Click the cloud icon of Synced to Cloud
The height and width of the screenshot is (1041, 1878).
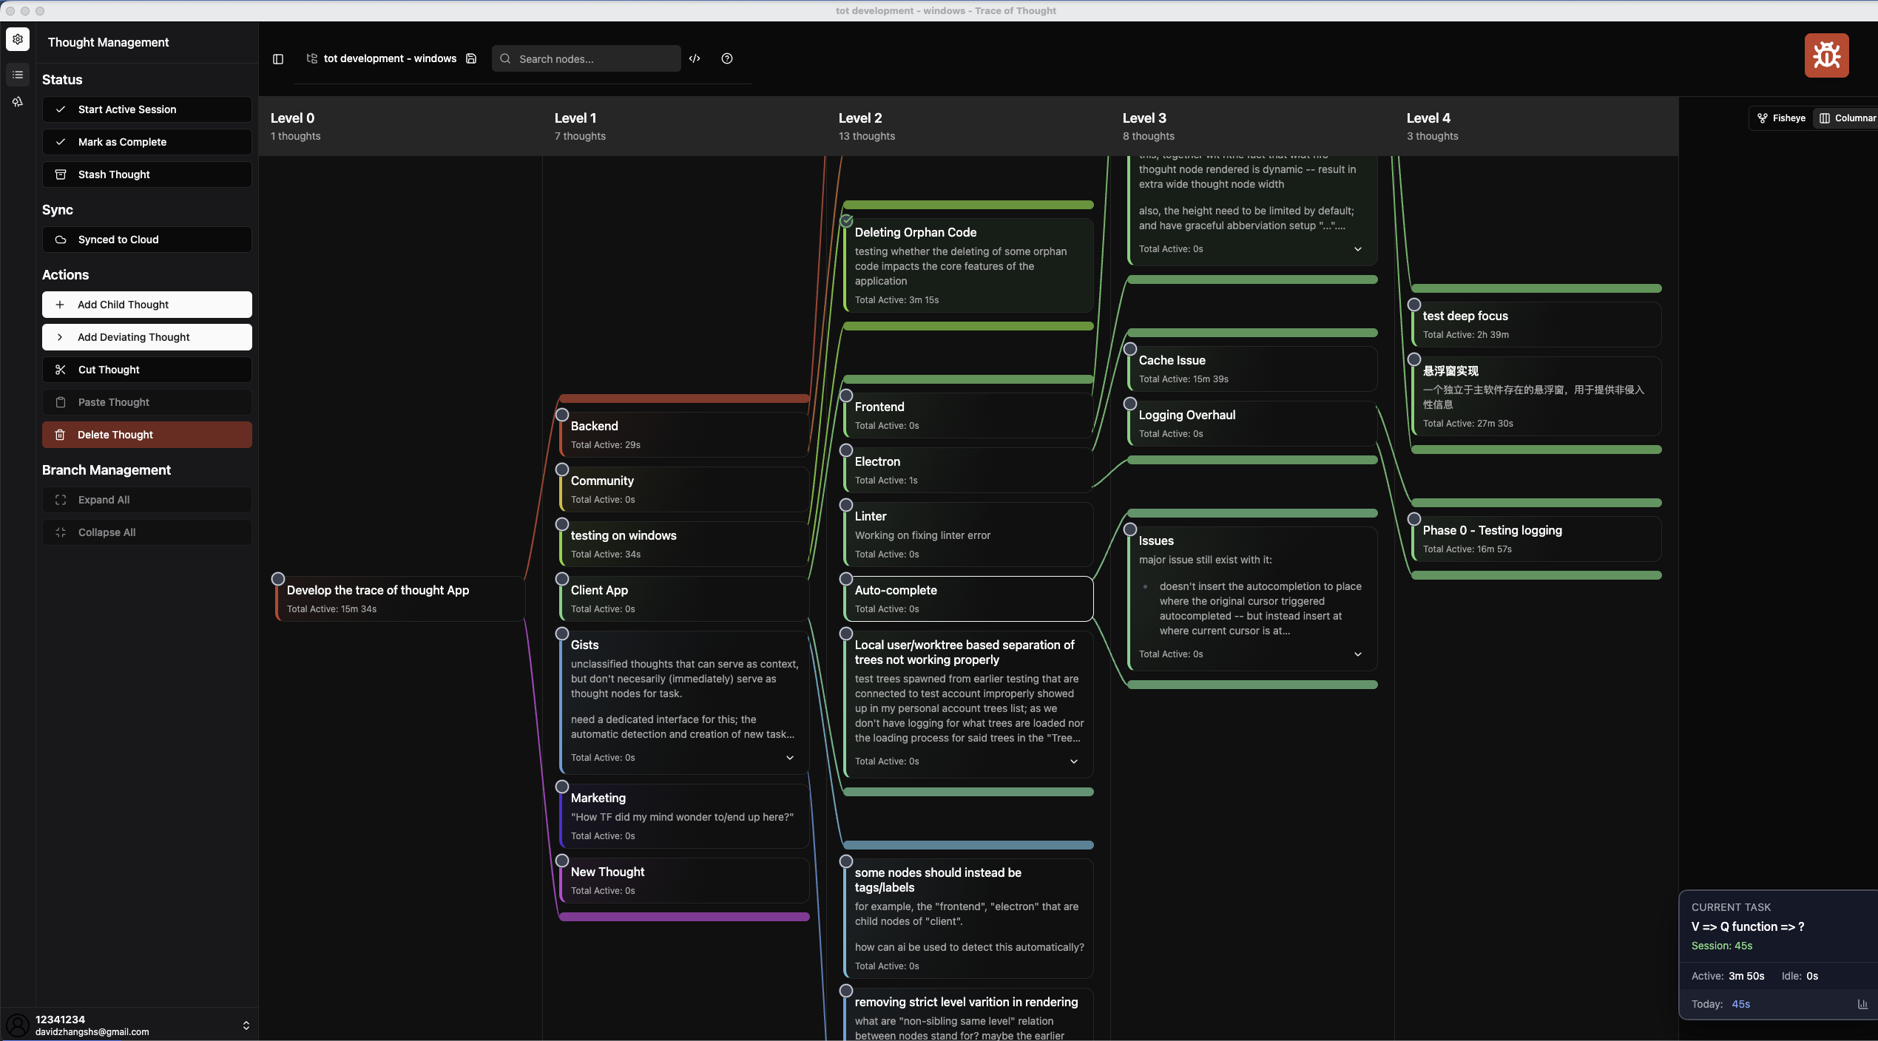coord(61,240)
